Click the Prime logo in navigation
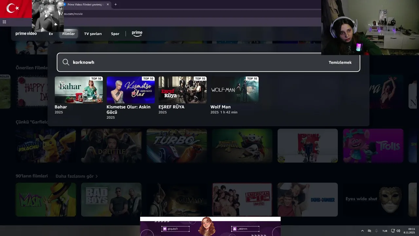This screenshot has height=236, width=419. click(137, 33)
